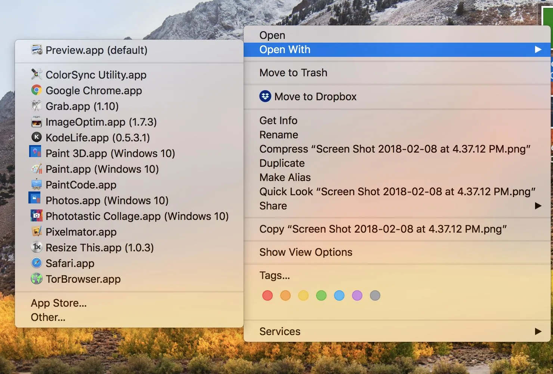Choose Show View Options

point(397,252)
